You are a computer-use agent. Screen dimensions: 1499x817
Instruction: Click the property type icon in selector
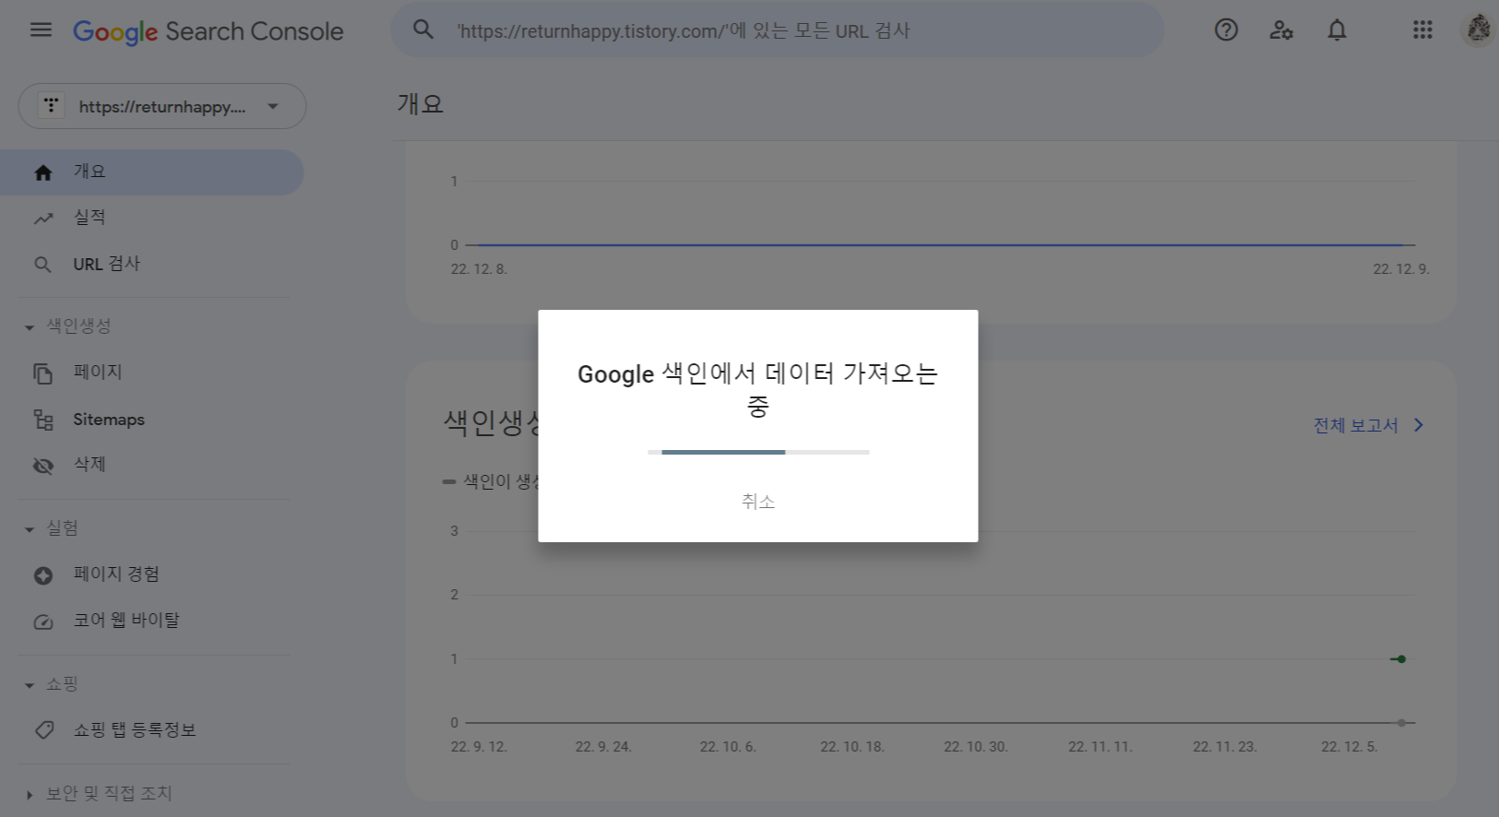(x=51, y=106)
